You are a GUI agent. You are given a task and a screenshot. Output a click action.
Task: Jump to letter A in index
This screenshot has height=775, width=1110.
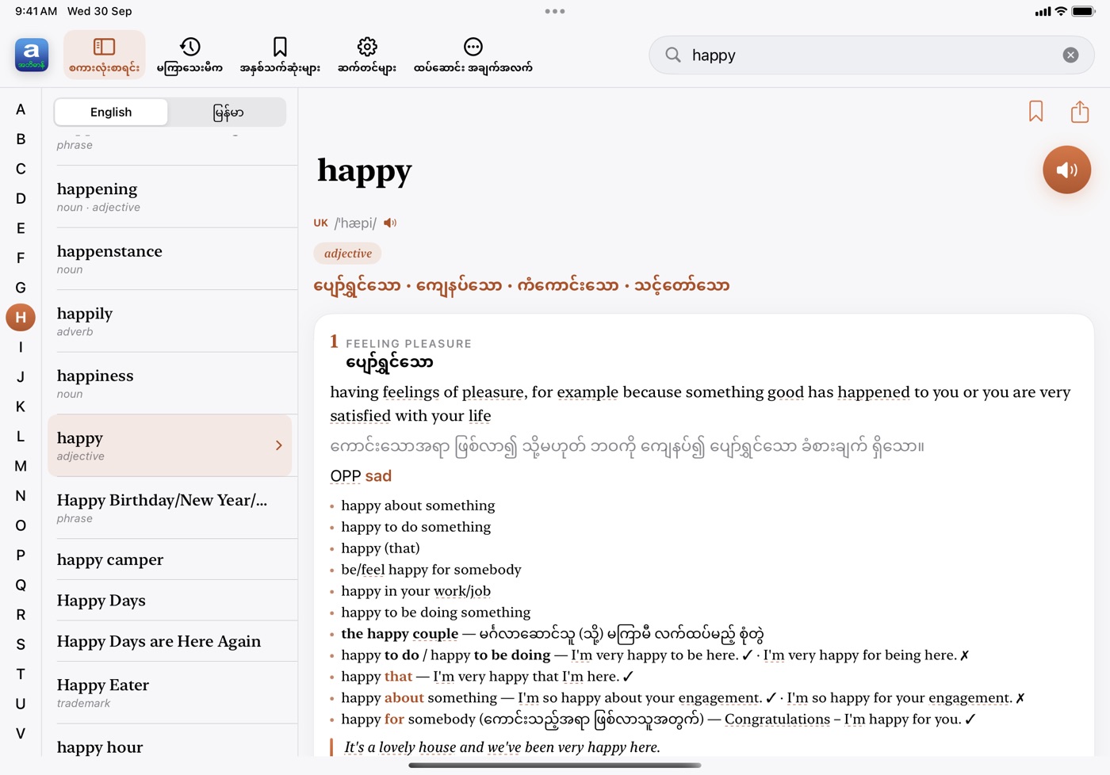pos(21,109)
